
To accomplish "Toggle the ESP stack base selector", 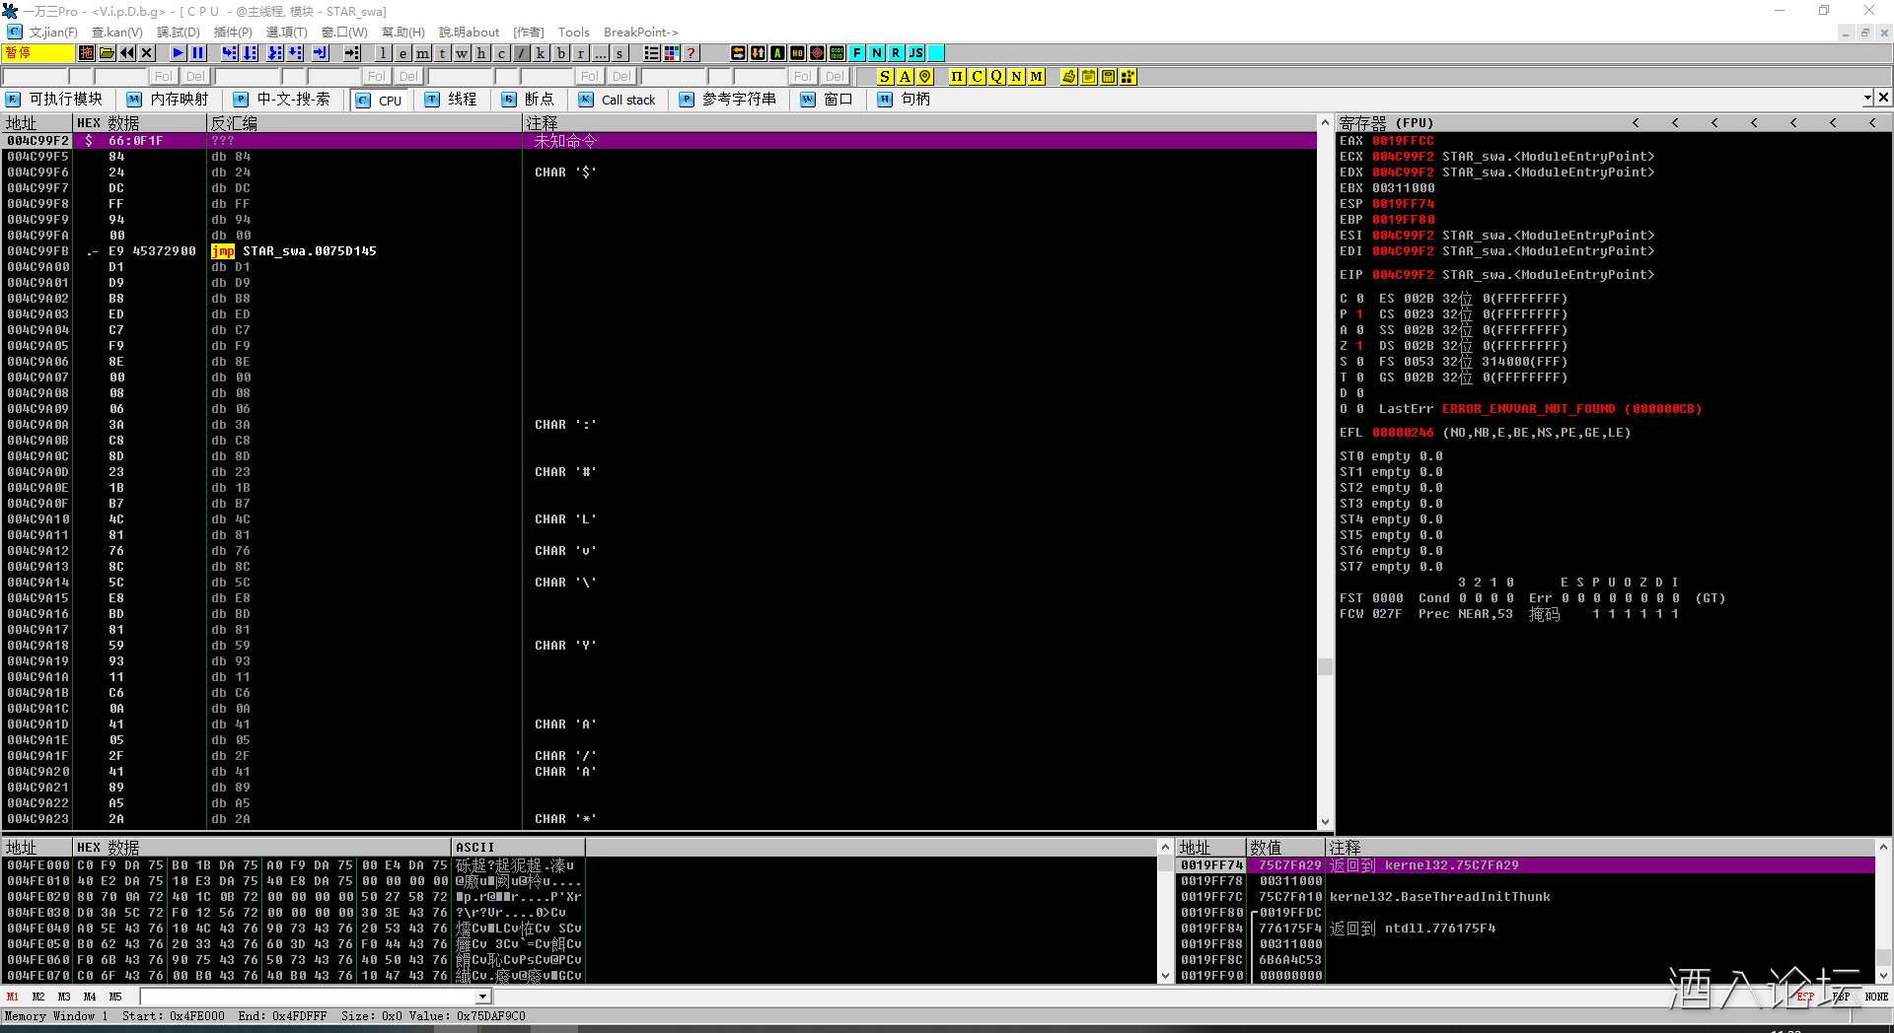I will pyautogui.click(x=1804, y=997).
